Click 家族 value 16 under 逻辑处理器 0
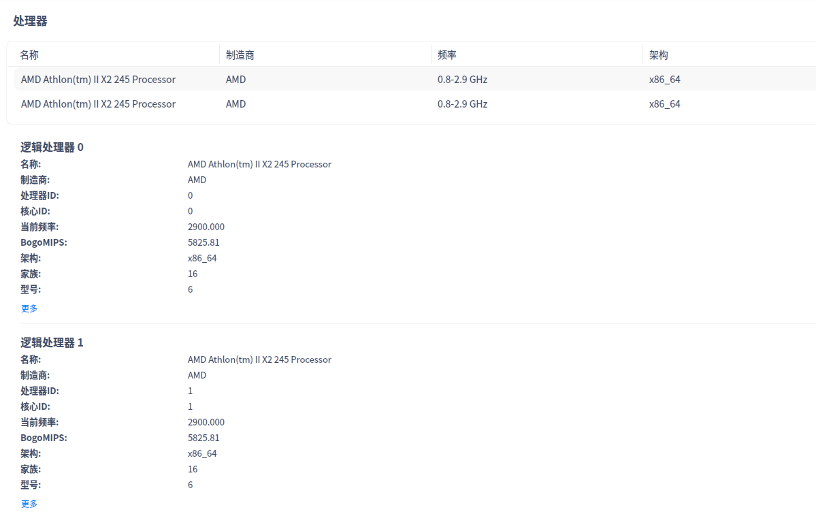The height and width of the screenshot is (516, 816). tap(193, 274)
